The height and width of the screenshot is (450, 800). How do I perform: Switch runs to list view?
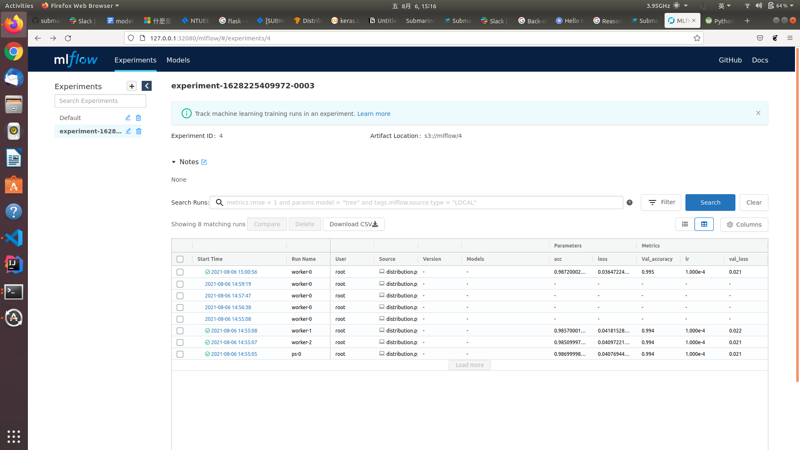(x=685, y=224)
